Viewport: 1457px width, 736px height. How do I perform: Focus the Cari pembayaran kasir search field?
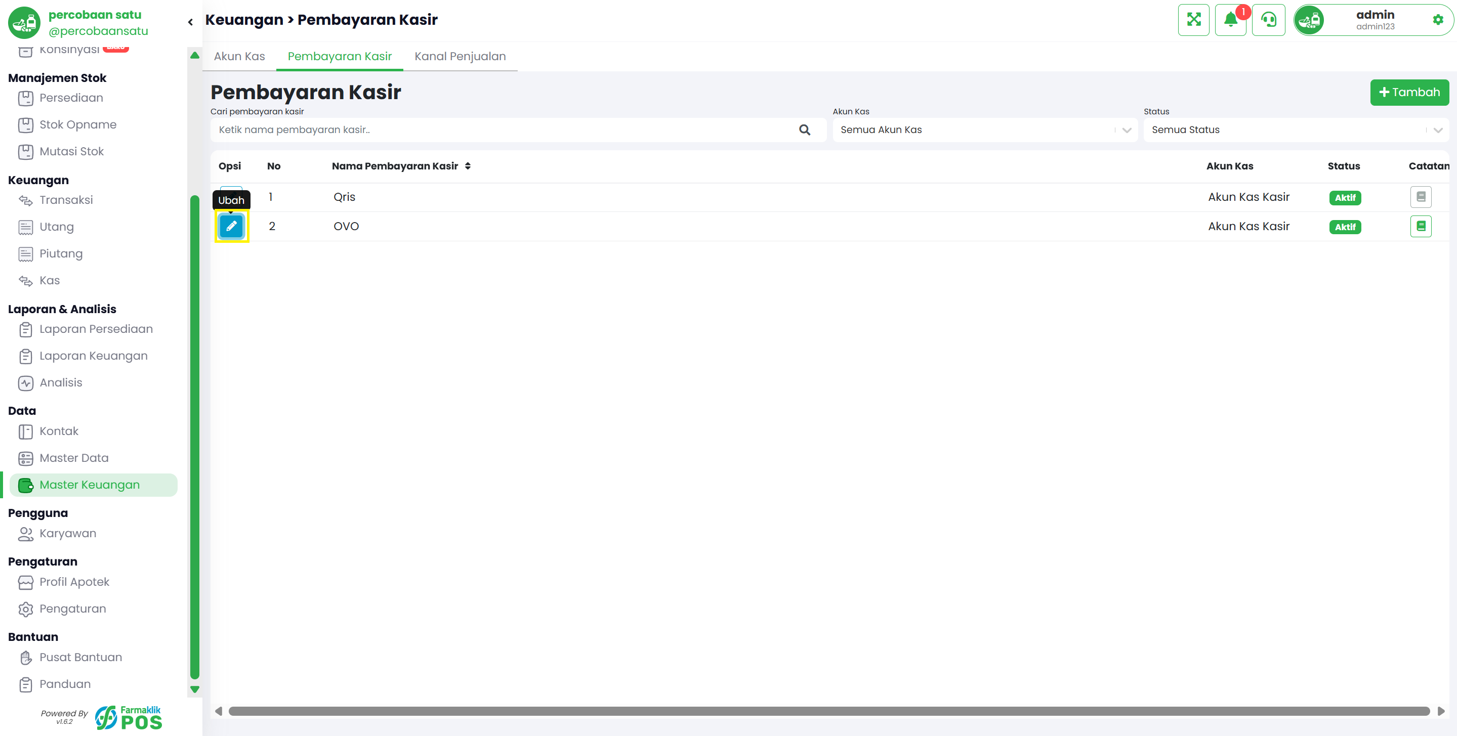[518, 130]
